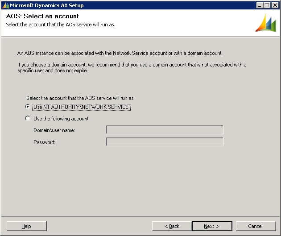This screenshot has width=281, height=236.
Task: Choose the Use the following account option
Action: [x=28, y=119]
